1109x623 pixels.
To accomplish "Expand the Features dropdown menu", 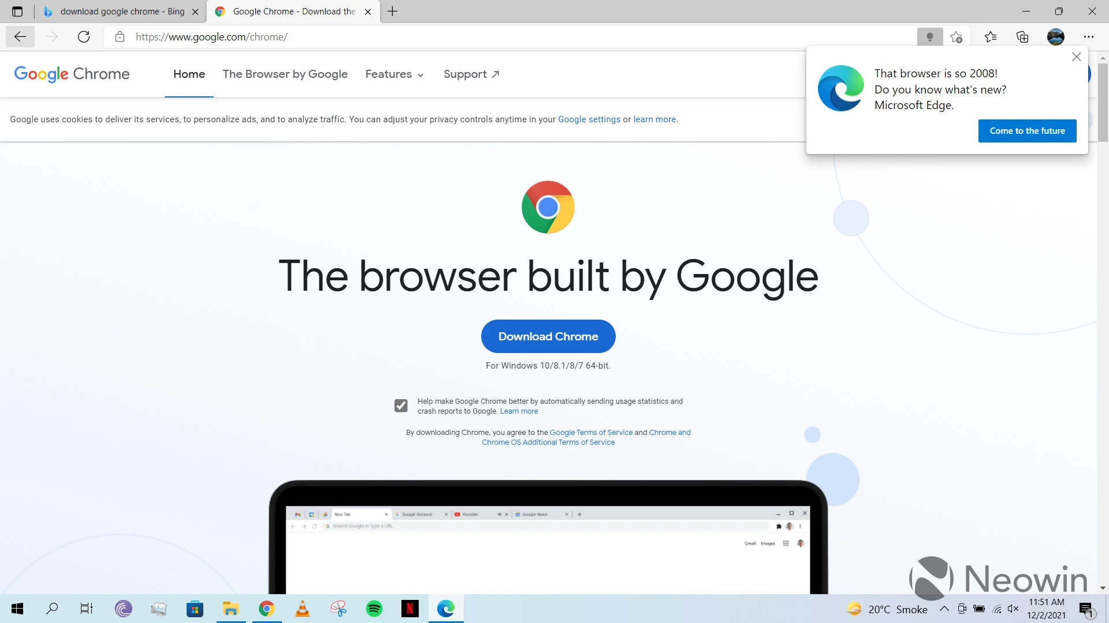I will (394, 74).
